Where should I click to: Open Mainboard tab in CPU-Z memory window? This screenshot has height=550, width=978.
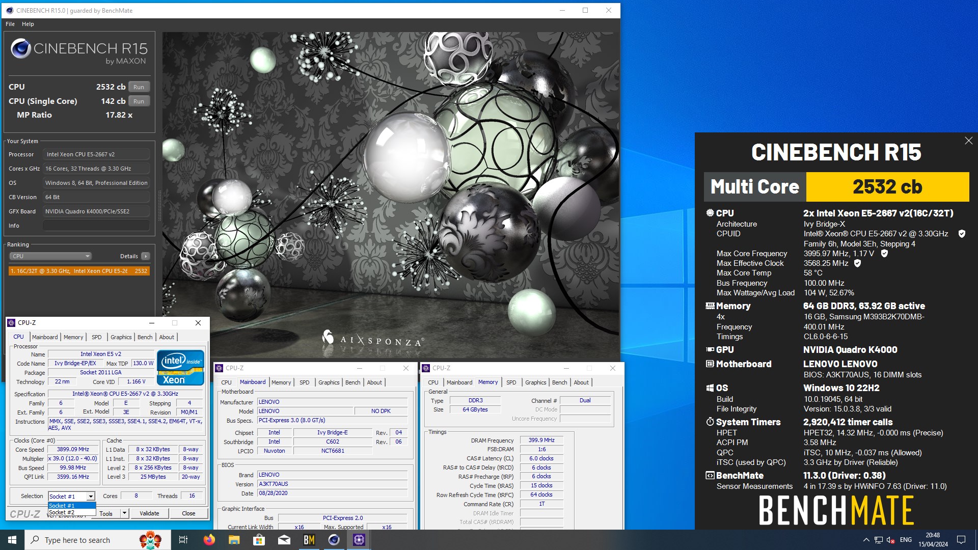click(459, 382)
